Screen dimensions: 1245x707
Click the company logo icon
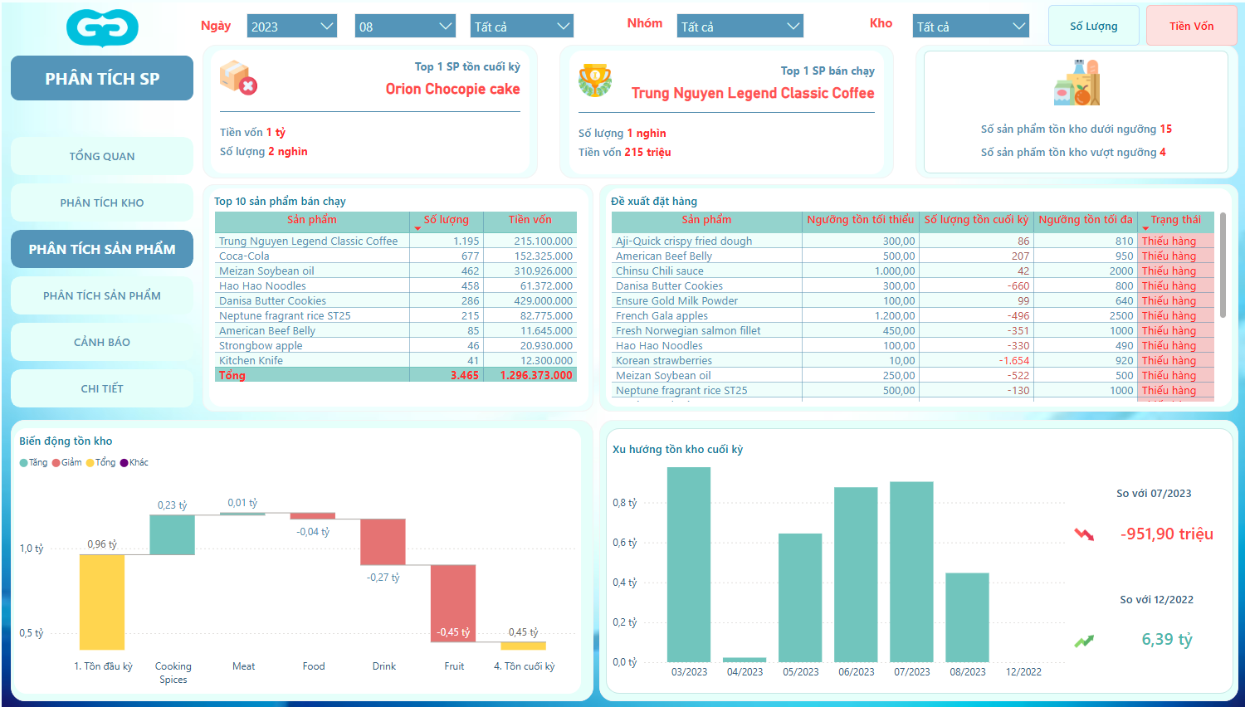point(102,28)
